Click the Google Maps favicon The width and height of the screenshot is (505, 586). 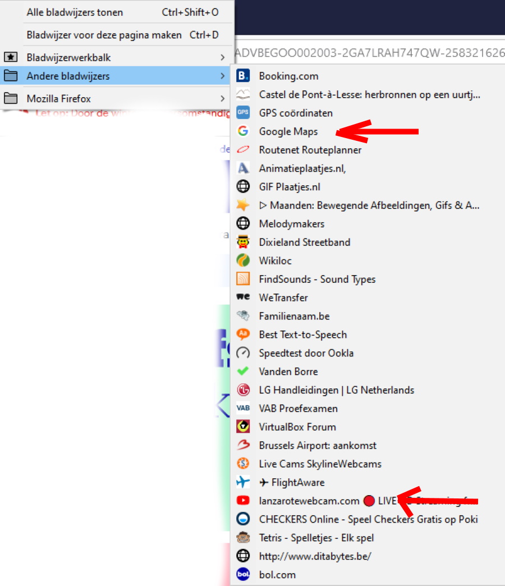click(x=243, y=131)
